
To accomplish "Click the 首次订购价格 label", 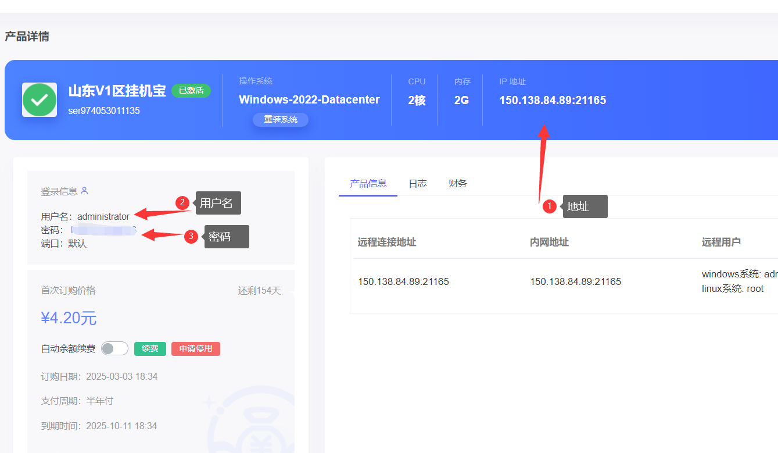I will [68, 290].
